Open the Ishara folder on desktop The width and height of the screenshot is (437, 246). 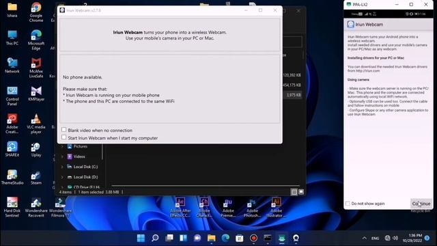(12, 10)
